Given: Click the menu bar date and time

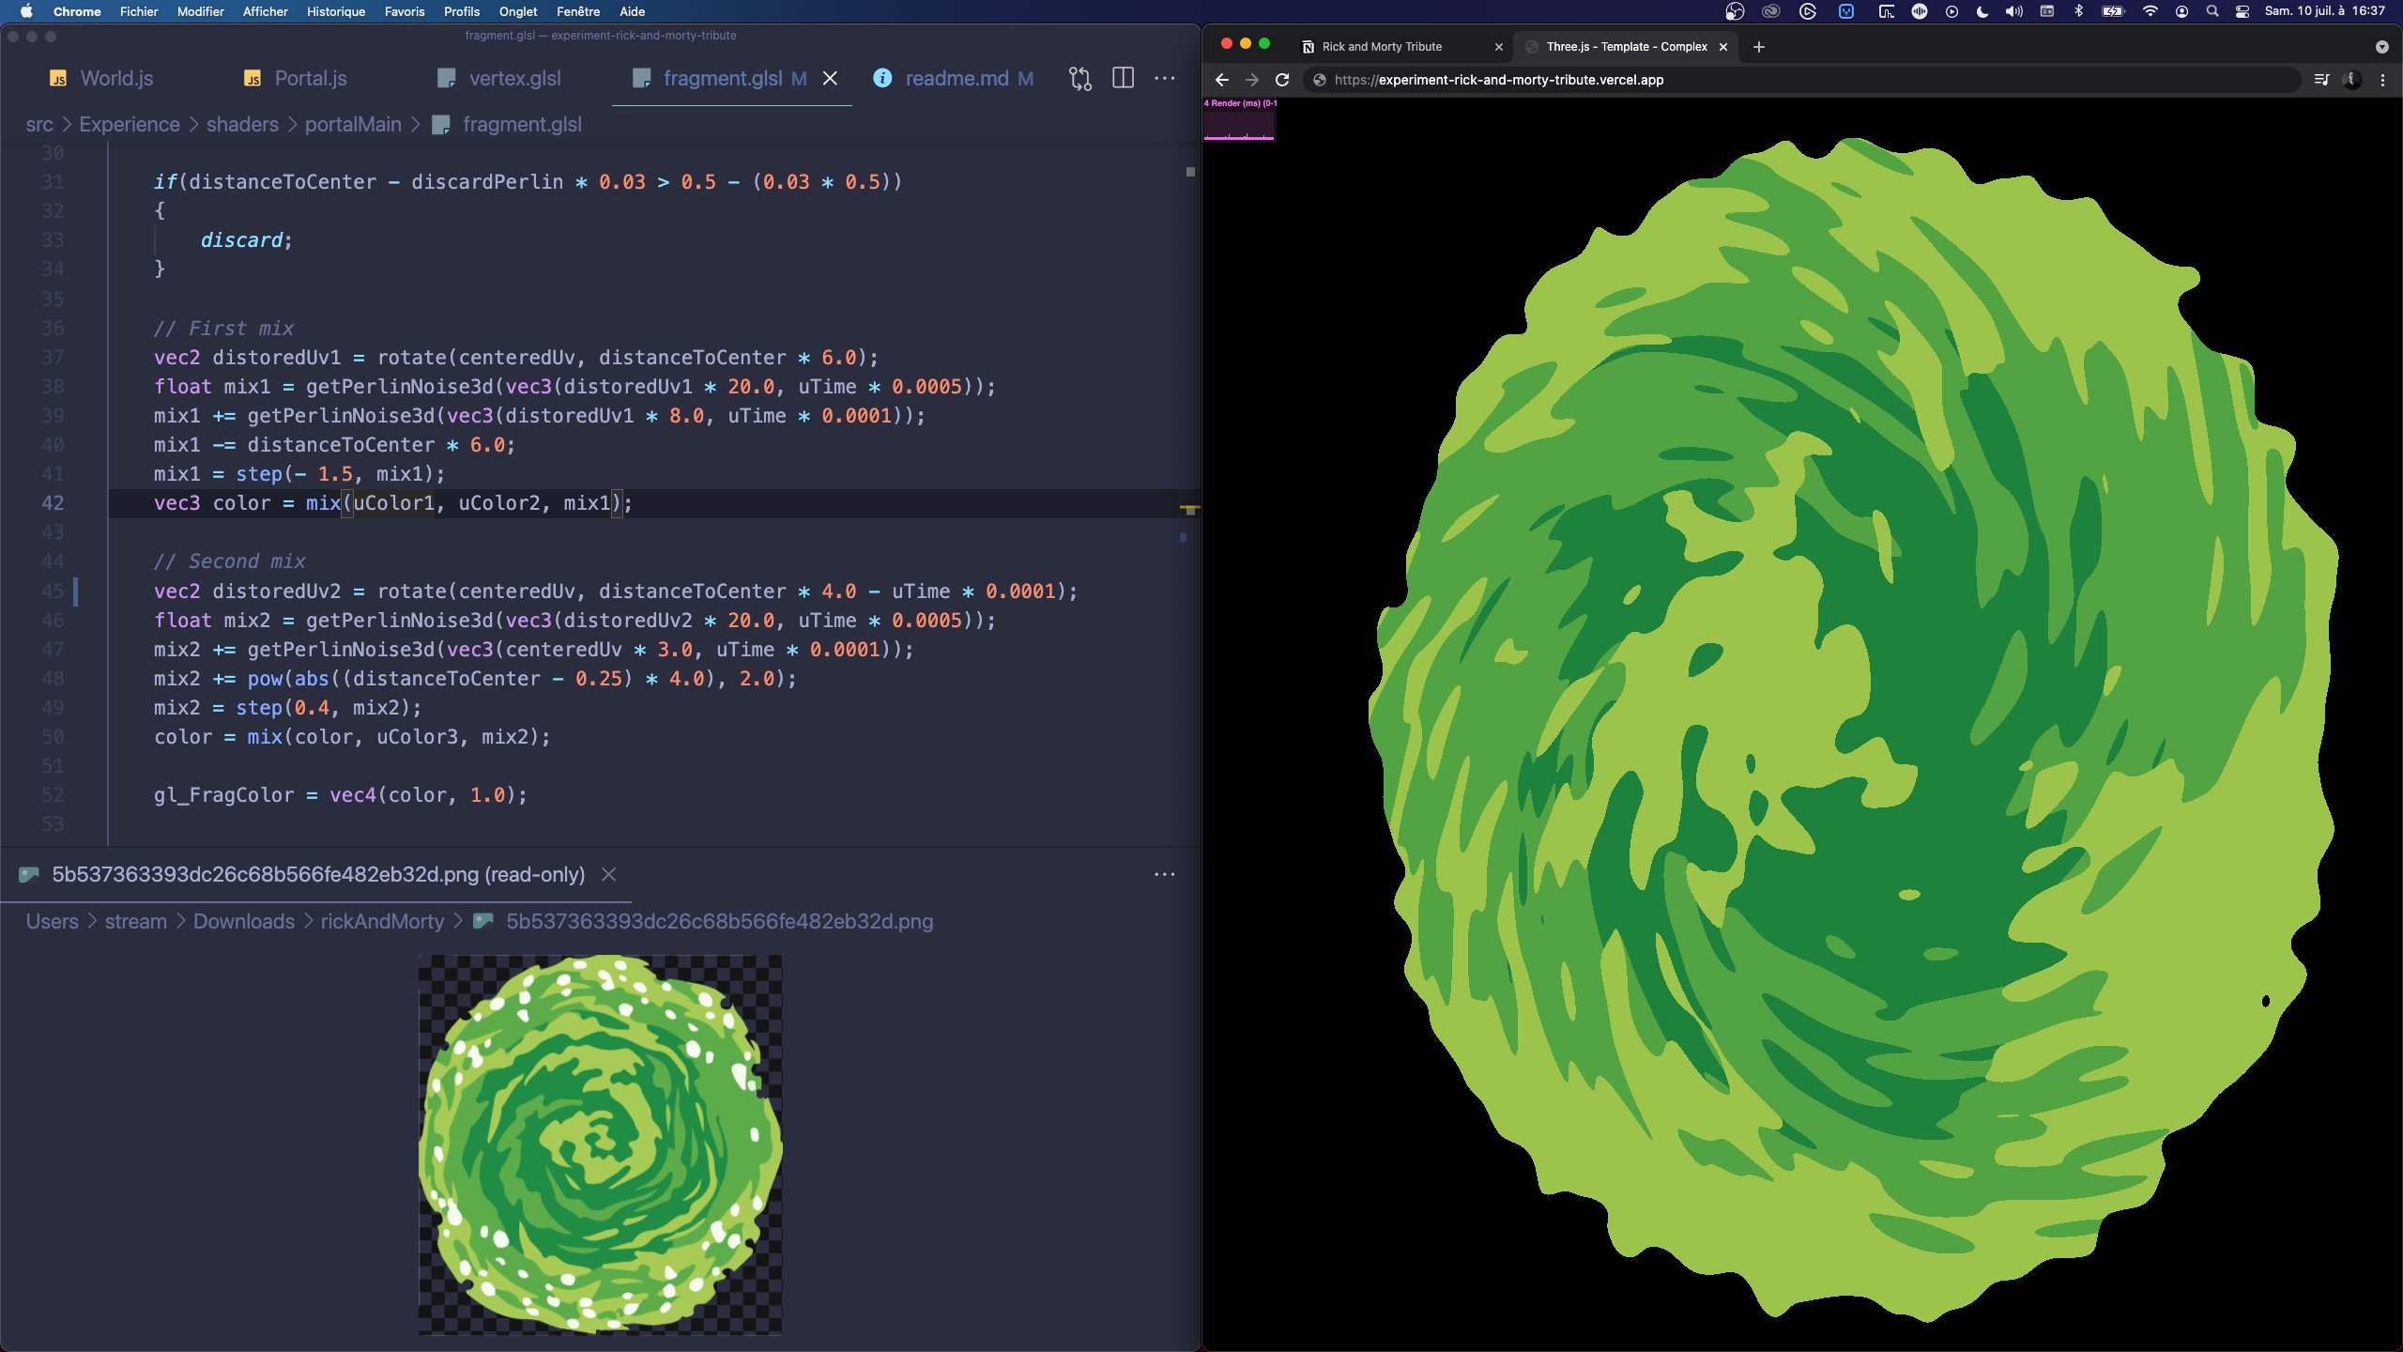Looking at the screenshot, I should pyautogui.click(x=2324, y=11).
